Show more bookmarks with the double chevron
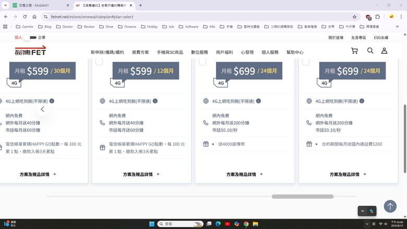This screenshot has width=407, height=229. coord(397,27)
